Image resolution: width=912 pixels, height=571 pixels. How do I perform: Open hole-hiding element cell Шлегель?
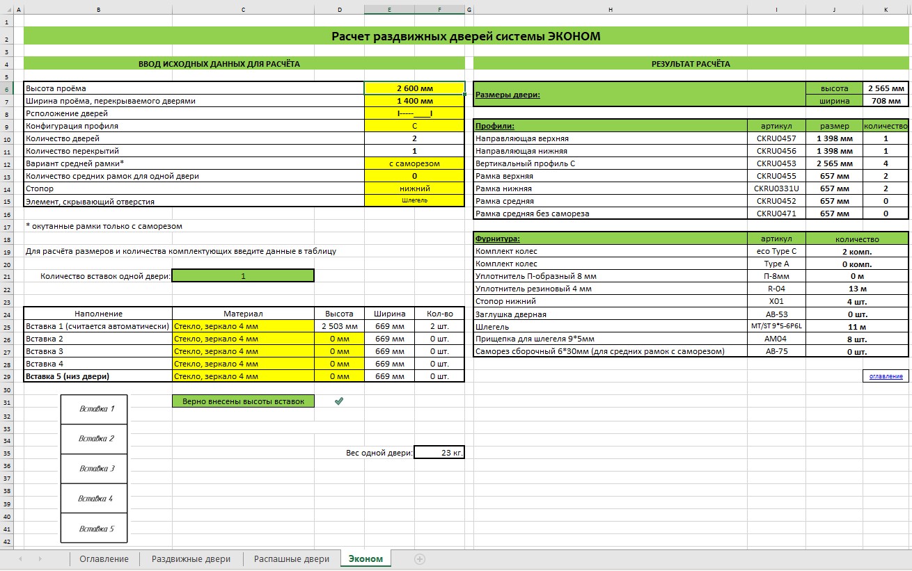414,201
